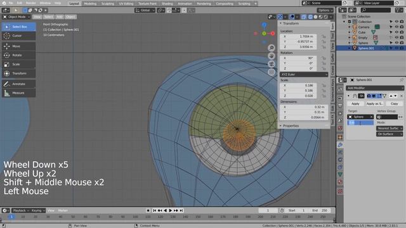Viewport: 406px width, 228px height.
Task: Open the Add Modifier dropdown
Action: tap(375, 88)
